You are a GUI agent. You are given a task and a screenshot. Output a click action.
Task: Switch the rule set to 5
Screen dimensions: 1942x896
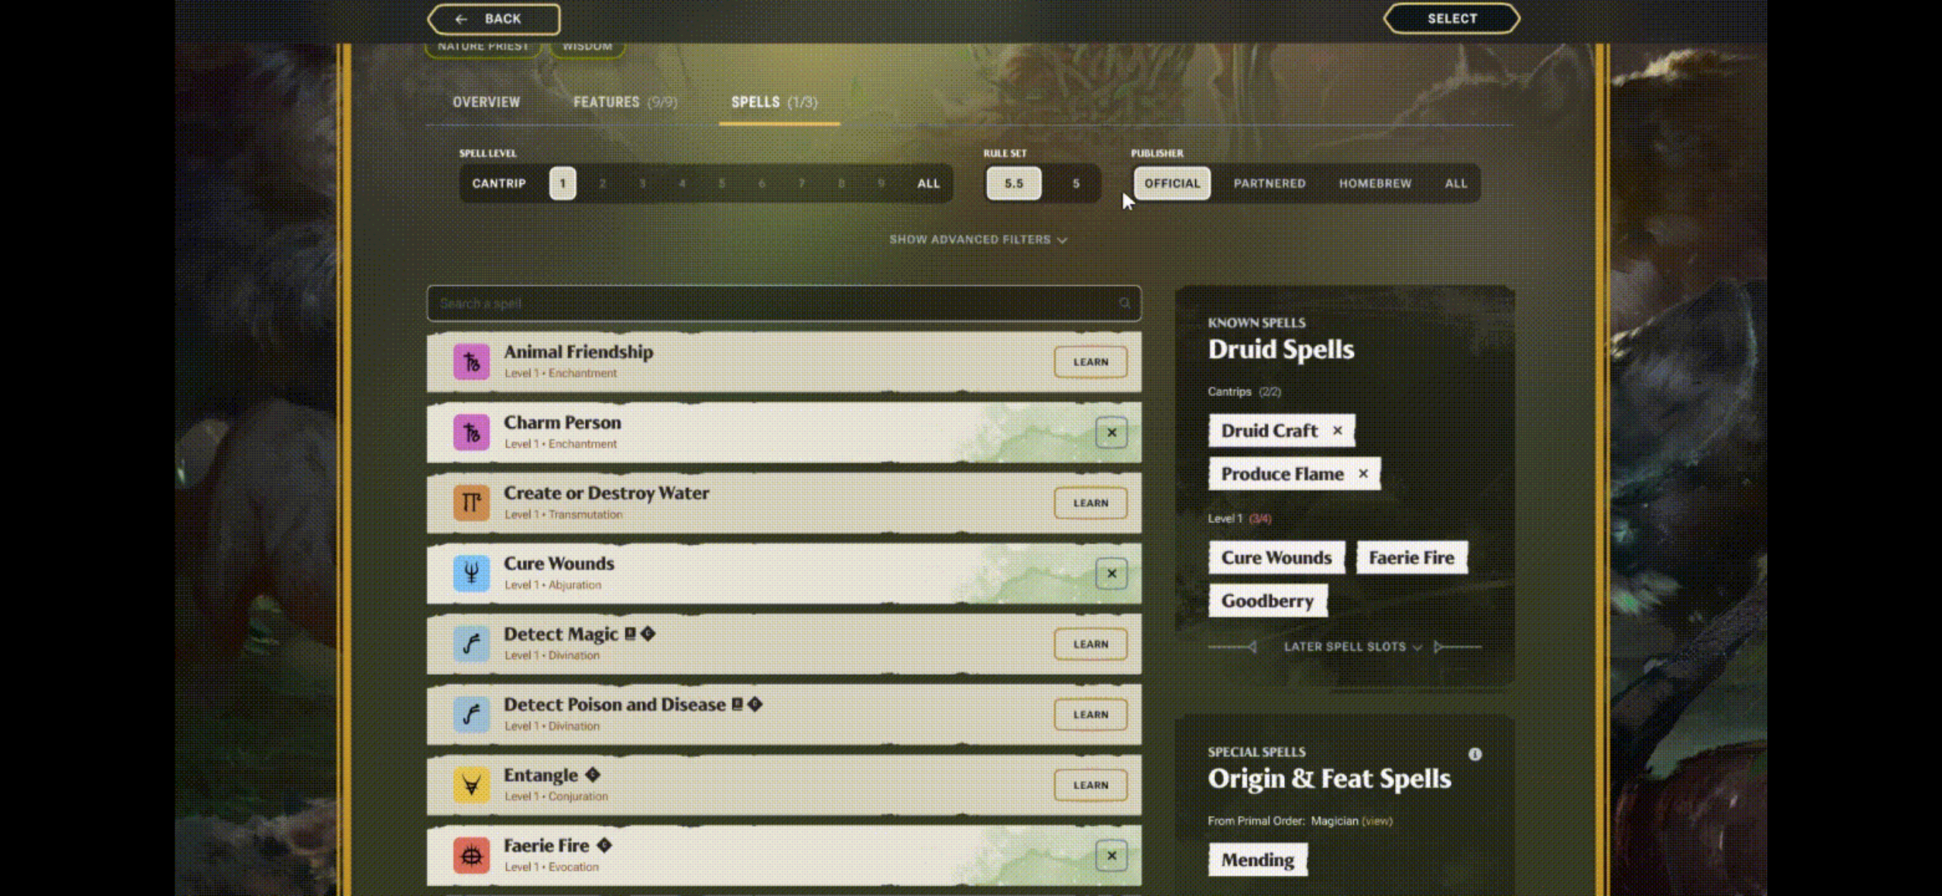click(1075, 183)
